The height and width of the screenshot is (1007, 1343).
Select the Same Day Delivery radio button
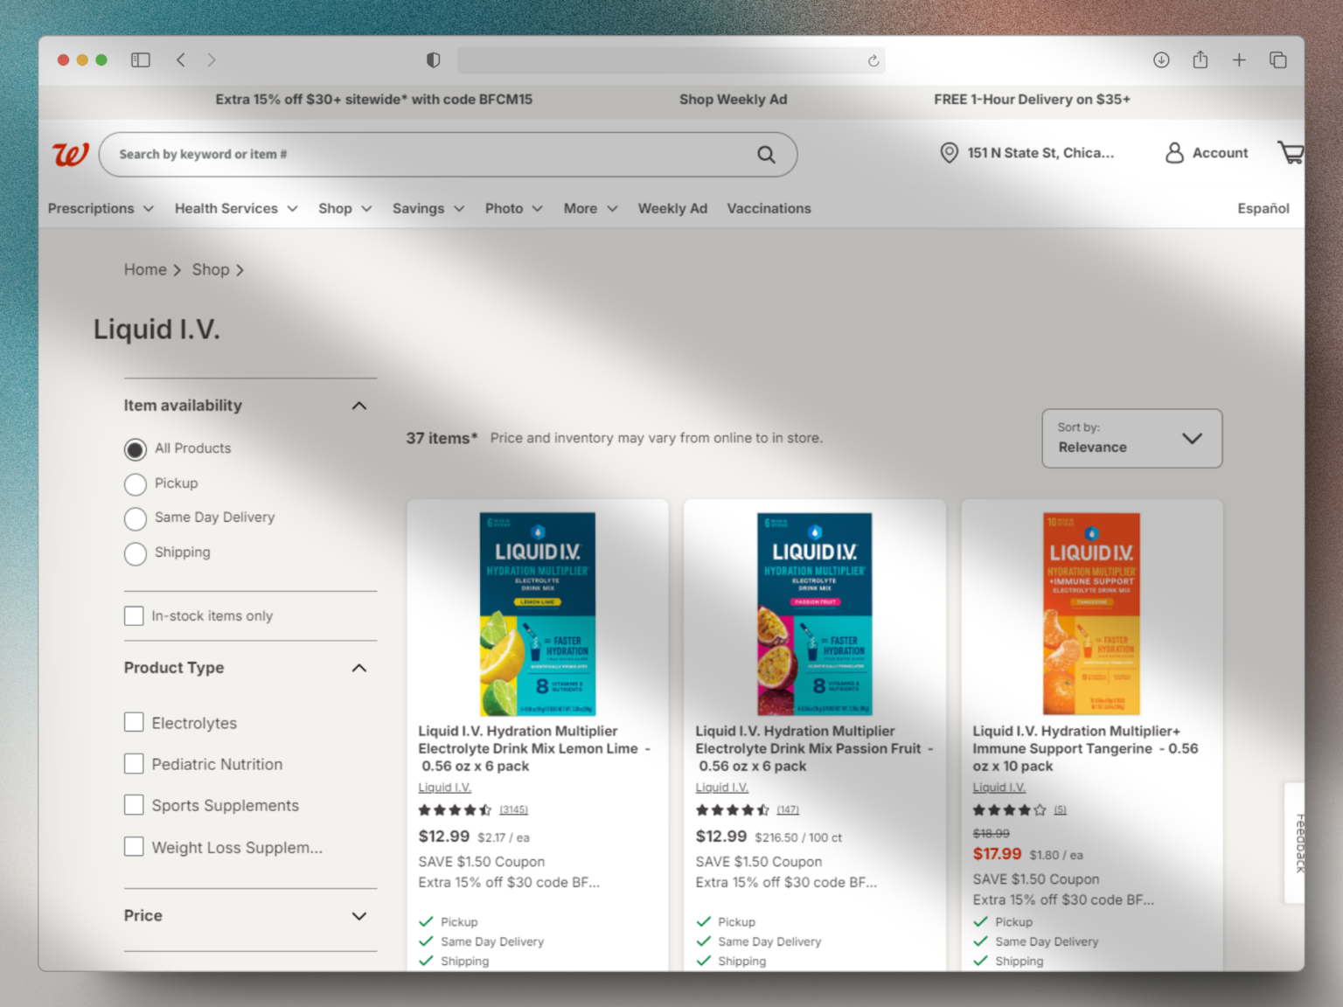click(x=135, y=518)
